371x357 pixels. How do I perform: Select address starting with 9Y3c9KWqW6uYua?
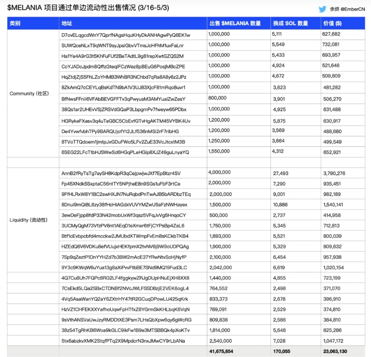pyautogui.click(x=124, y=267)
